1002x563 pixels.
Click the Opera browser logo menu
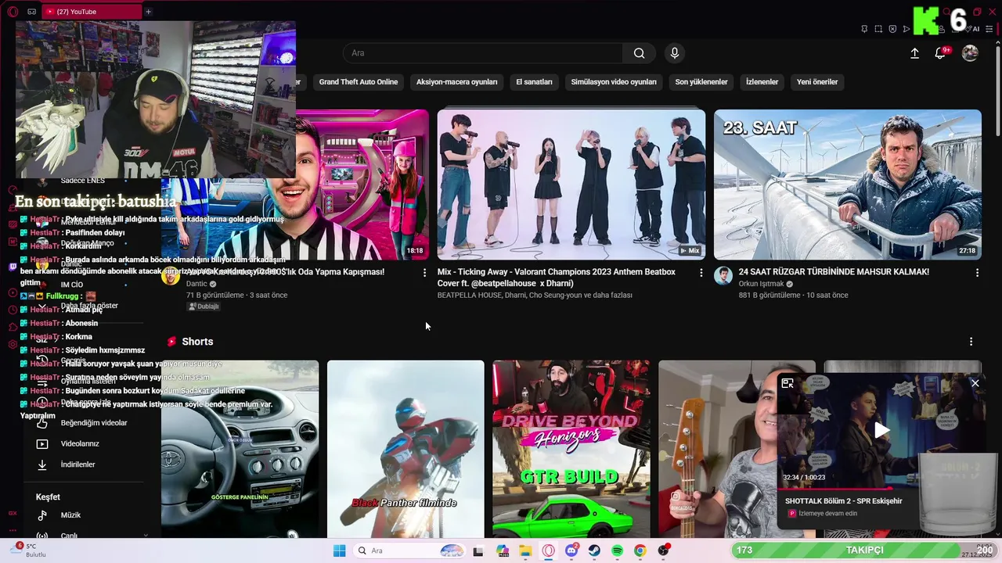13,12
